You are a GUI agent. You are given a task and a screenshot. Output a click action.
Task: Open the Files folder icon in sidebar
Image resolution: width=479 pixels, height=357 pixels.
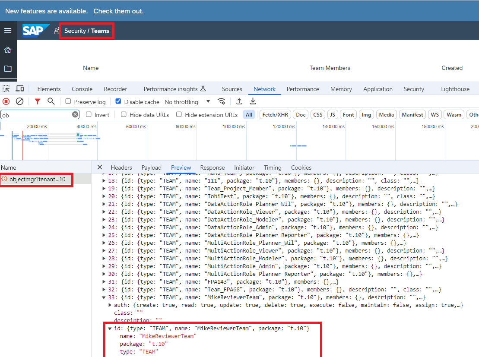point(8,68)
